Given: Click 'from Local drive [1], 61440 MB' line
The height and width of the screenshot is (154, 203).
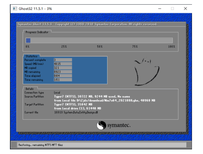Looking at the screenshot, I should (x=78, y=109).
